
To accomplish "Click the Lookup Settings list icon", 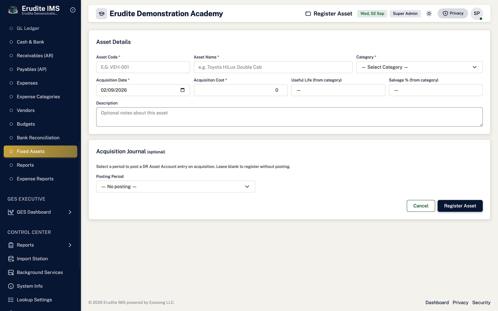I will [x=11, y=300].
